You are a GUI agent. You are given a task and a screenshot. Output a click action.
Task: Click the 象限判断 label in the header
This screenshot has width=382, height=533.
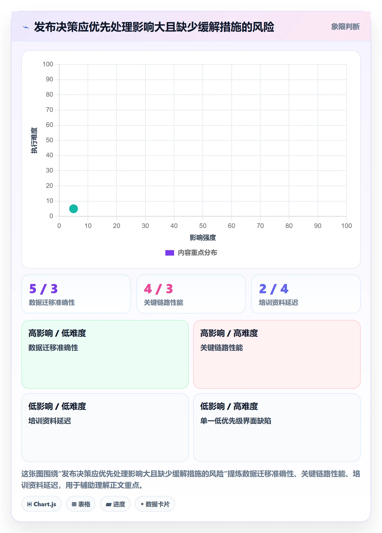(x=345, y=27)
